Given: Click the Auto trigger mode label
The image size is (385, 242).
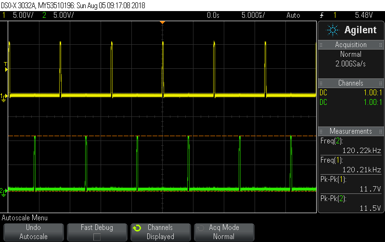Looking at the screenshot, I should tap(293, 15).
